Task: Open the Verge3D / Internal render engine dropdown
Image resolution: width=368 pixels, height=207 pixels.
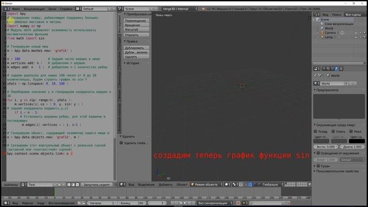Action: 180,9
